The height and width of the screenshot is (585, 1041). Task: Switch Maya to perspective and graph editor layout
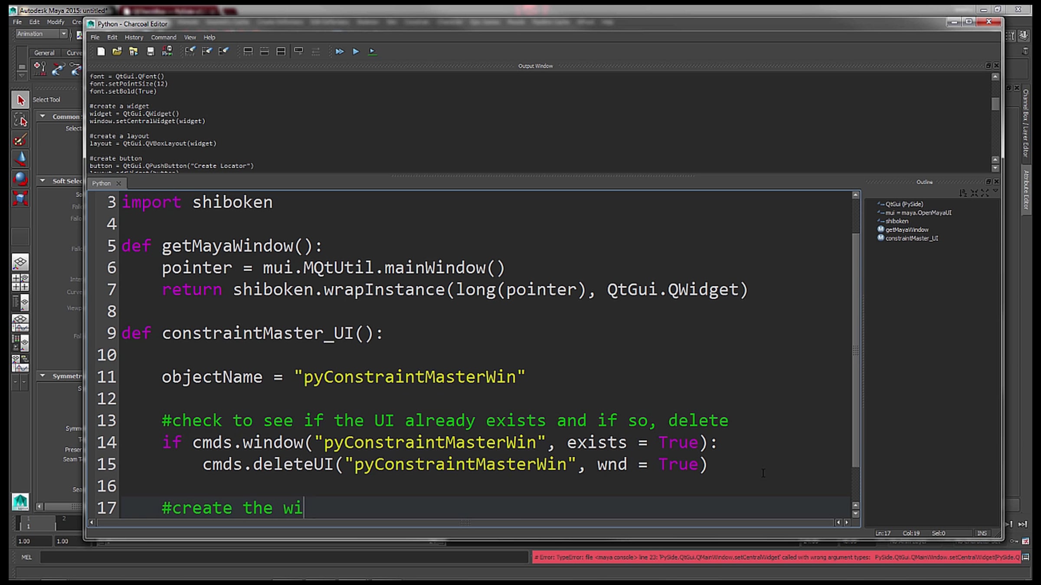(20, 323)
